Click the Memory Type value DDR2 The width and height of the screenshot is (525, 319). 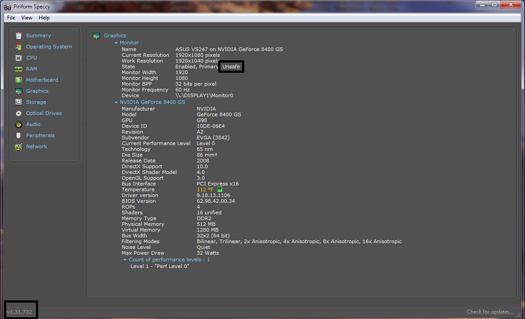point(204,218)
